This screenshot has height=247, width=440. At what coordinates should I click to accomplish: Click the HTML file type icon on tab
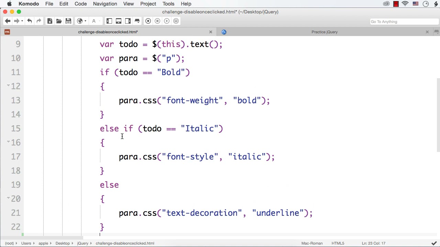[8, 32]
